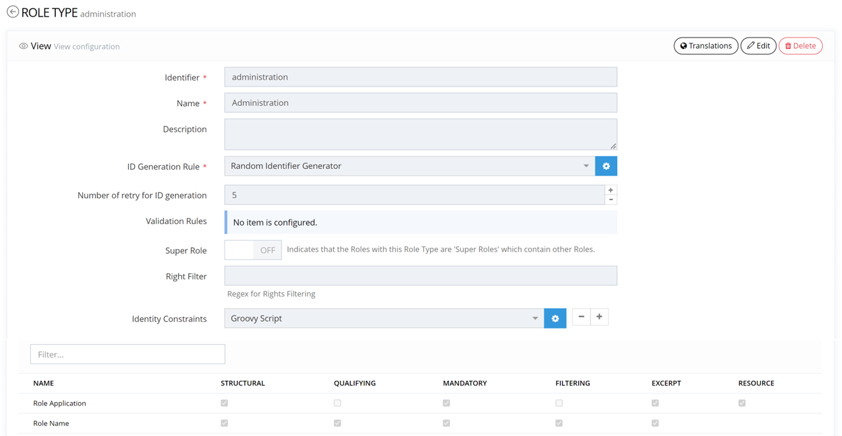Uncheck Structural box for Role Name
842x436 pixels.
(224, 424)
